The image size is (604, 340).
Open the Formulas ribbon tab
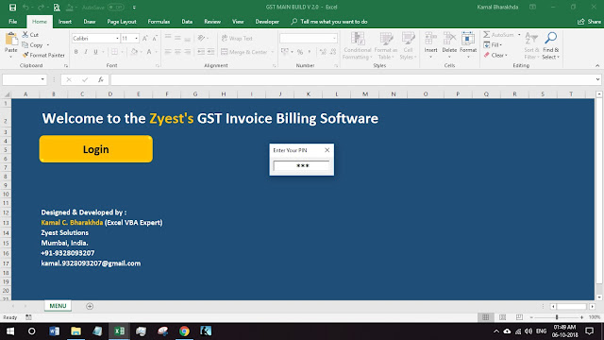[159, 22]
